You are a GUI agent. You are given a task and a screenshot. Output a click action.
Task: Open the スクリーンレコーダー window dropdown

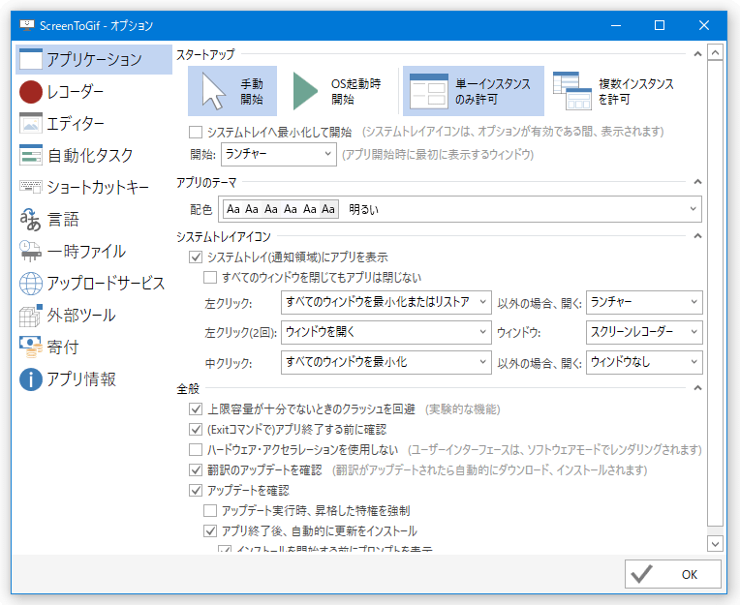pos(644,332)
